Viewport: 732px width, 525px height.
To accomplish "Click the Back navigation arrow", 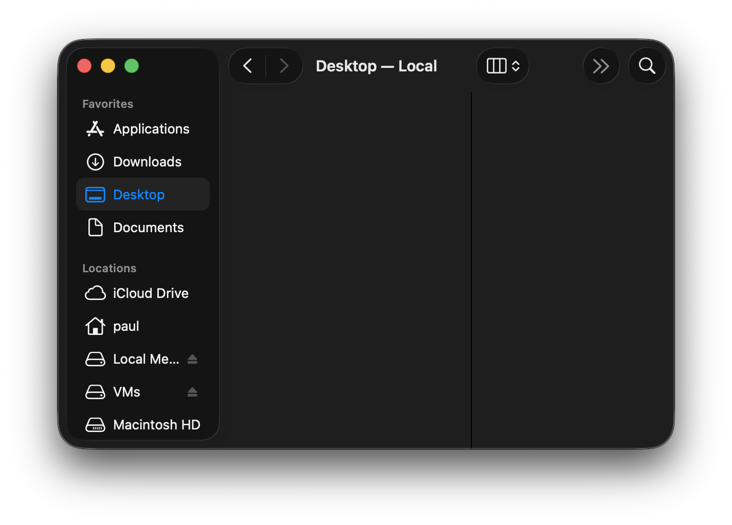I will pyautogui.click(x=248, y=66).
